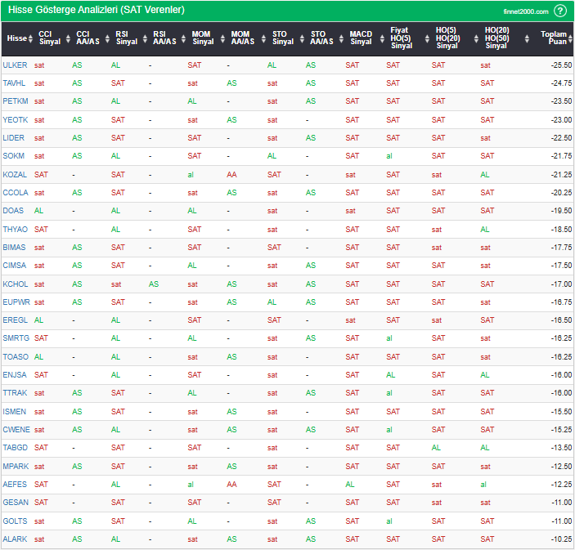Sort by CCI AA/AS column header

(x=88, y=38)
